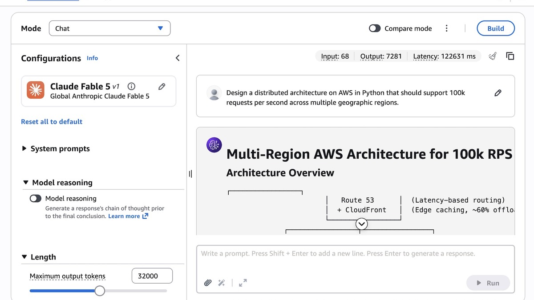
Task: Click the Claude Fable 5 model icon
Action: [36, 90]
